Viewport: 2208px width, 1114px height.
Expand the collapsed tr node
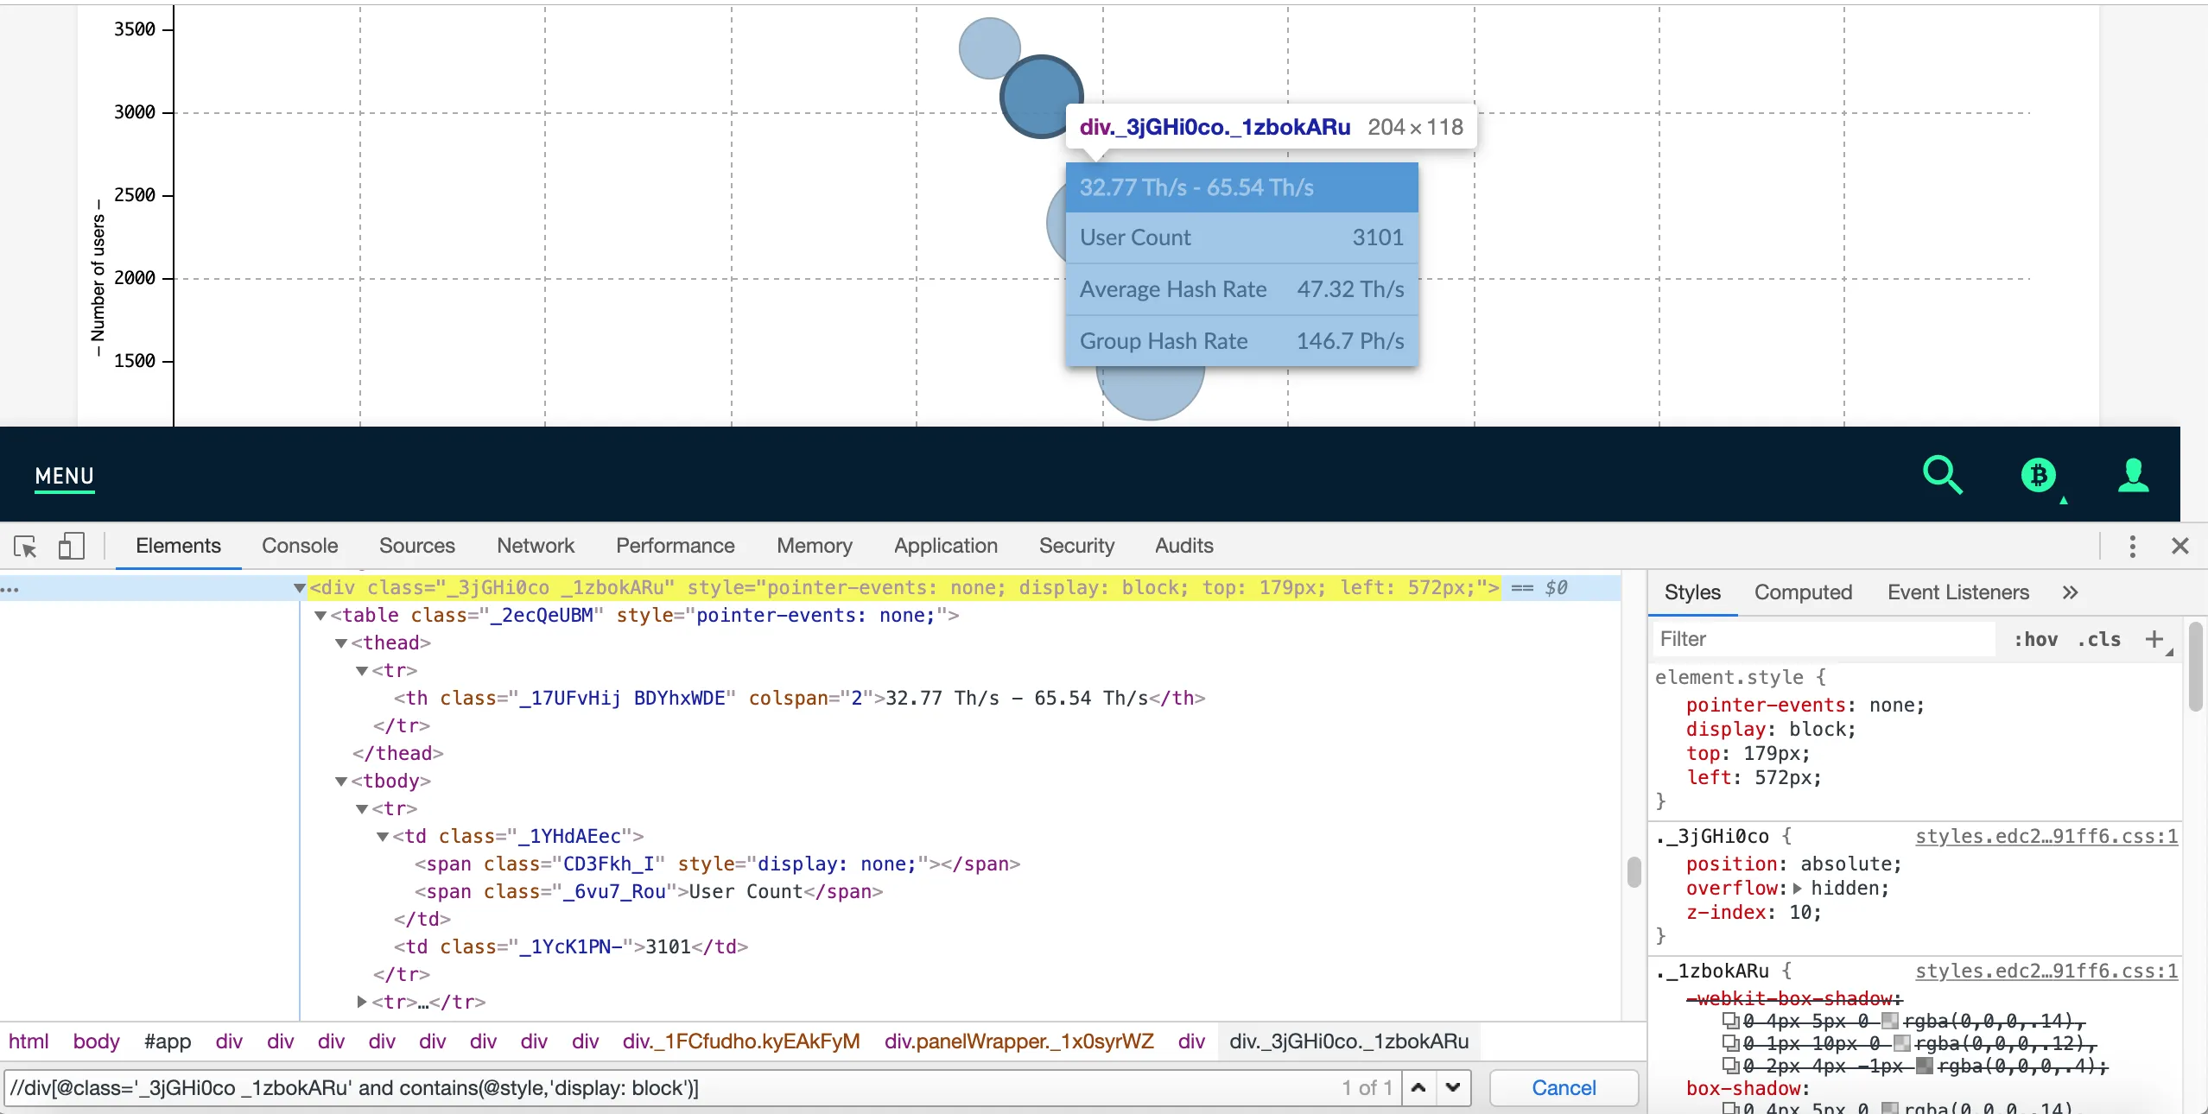pyautogui.click(x=362, y=1002)
